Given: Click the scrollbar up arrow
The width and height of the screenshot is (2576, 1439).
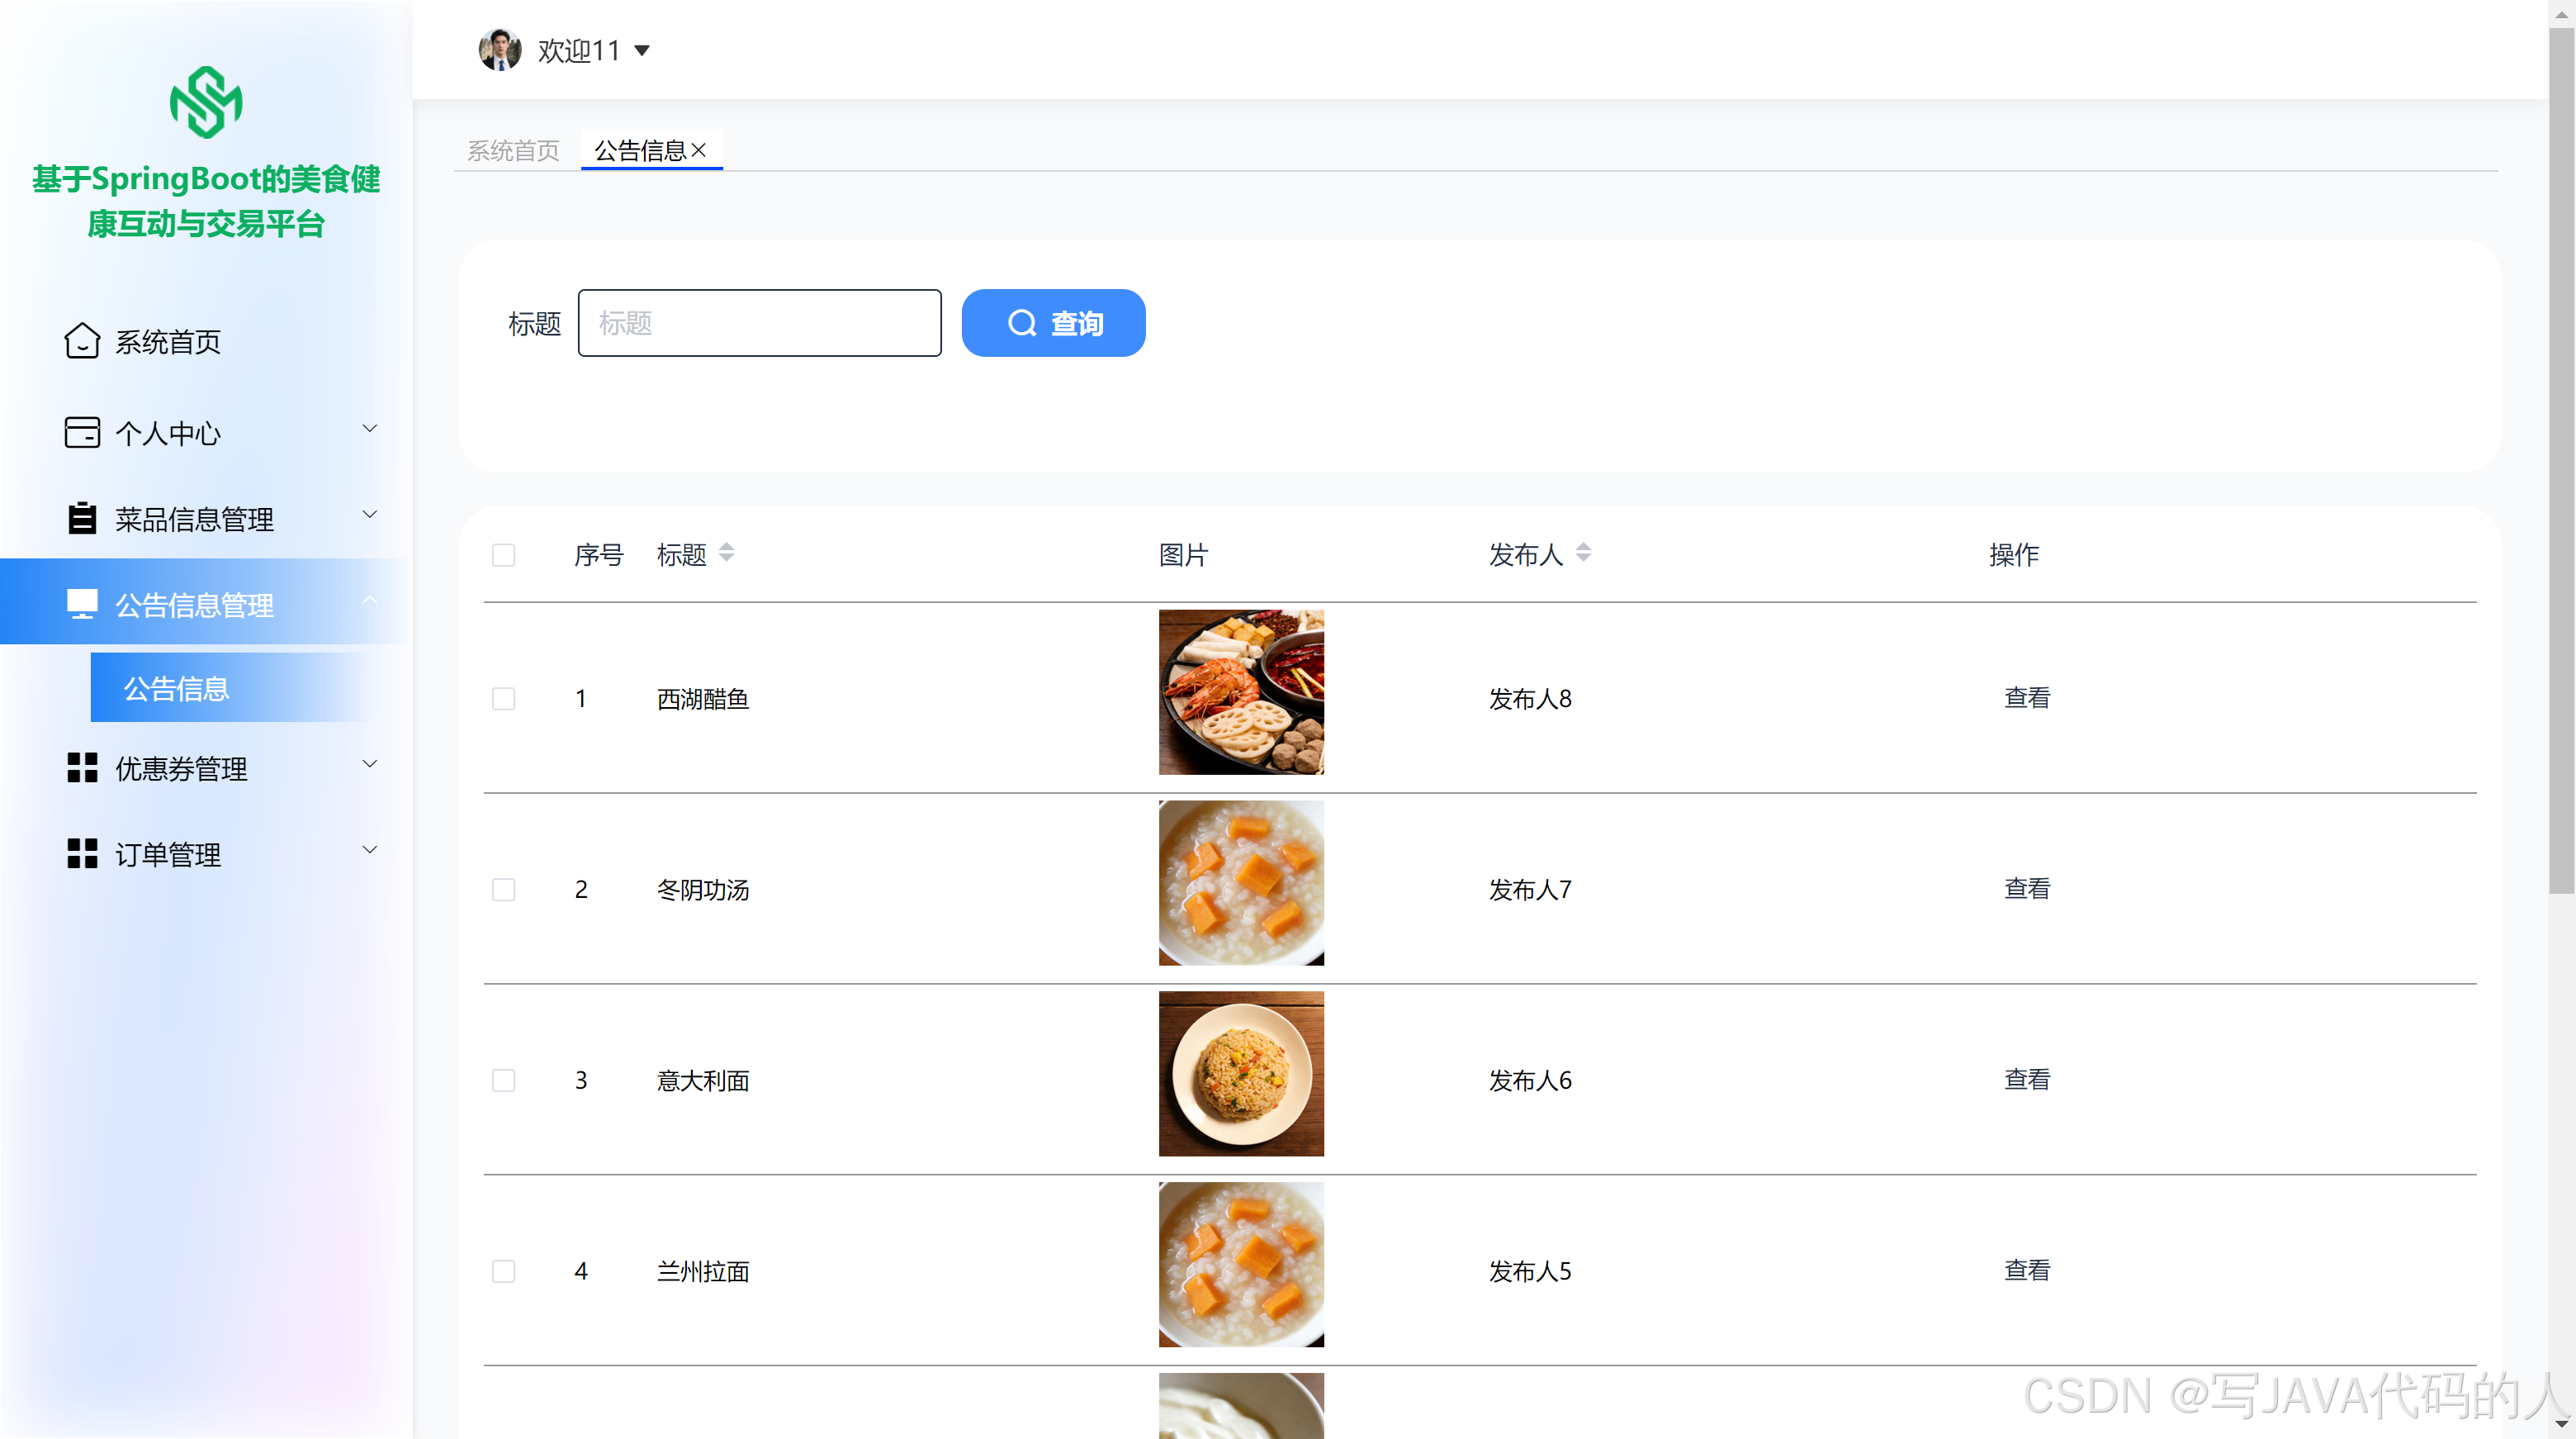Looking at the screenshot, I should point(2561,13).
